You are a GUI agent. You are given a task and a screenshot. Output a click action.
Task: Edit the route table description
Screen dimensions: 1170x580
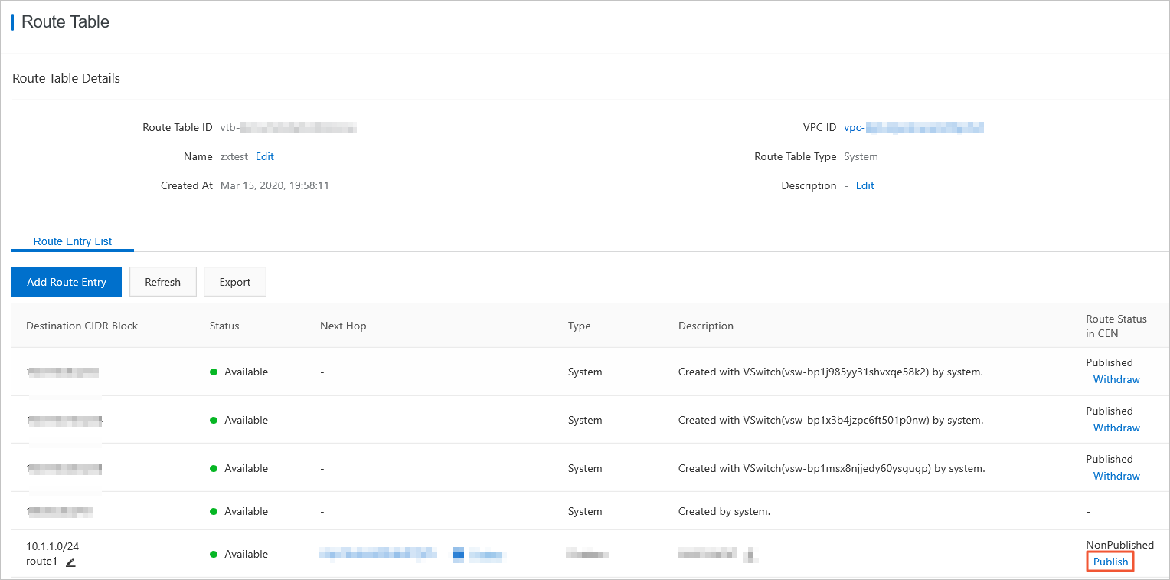(864, 185)
